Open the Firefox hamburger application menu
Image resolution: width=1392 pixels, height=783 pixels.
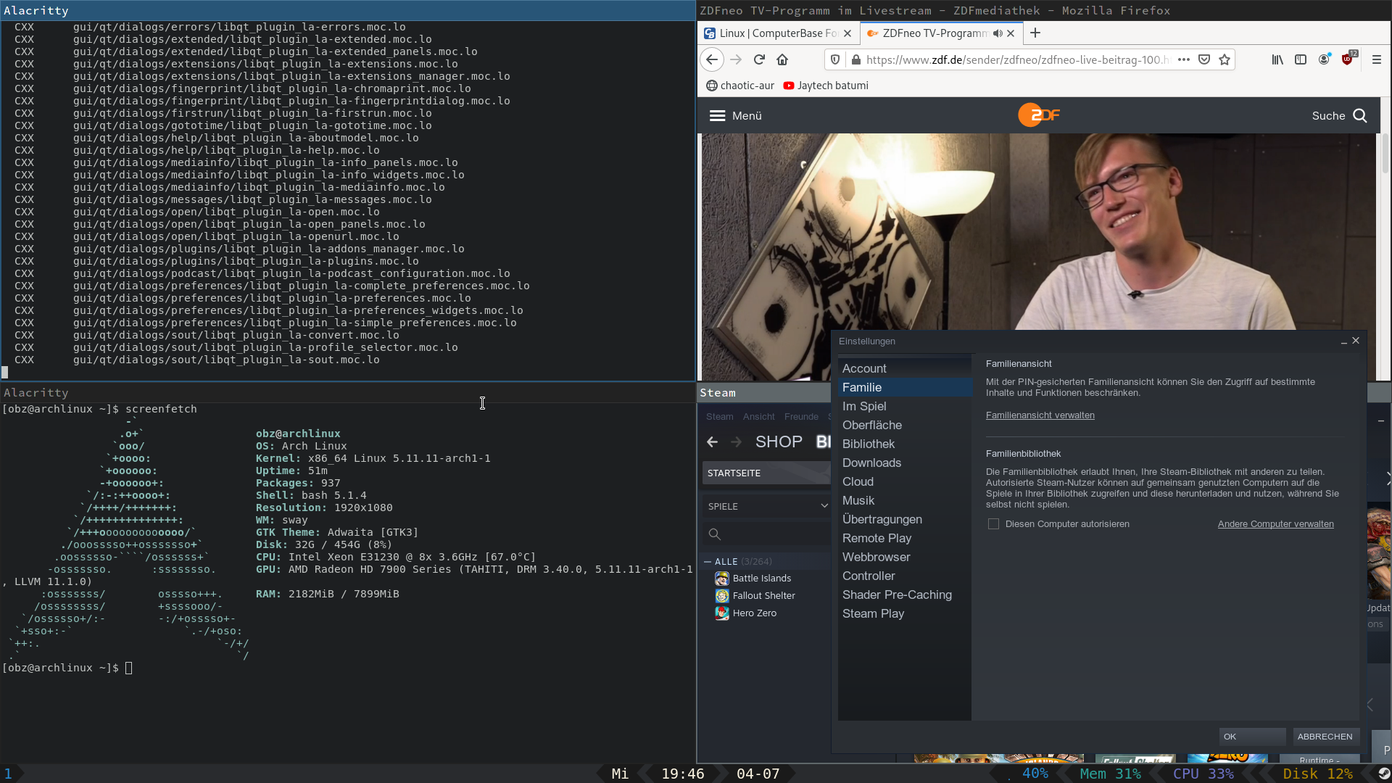tap(1377, 59)
